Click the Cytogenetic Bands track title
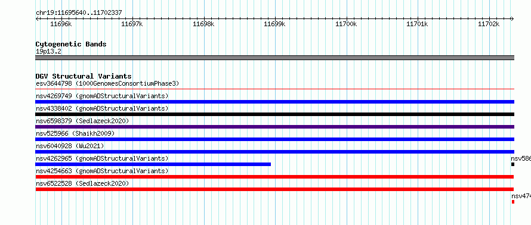The height and width of the screenshot is (225, 531). 71,44
